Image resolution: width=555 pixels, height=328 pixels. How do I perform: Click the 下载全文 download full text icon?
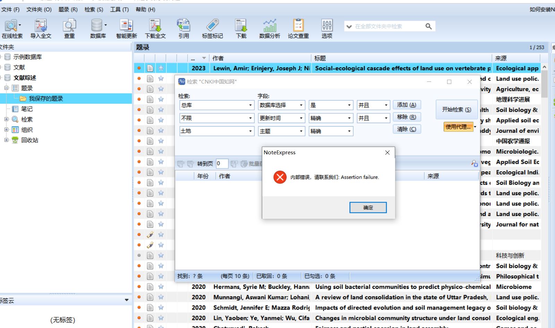[155, 28]
